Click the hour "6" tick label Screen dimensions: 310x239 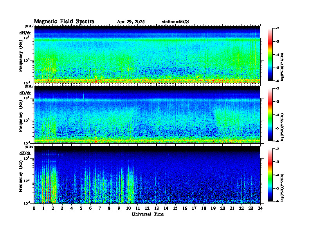pyautogui.click(x=90, y=208)
